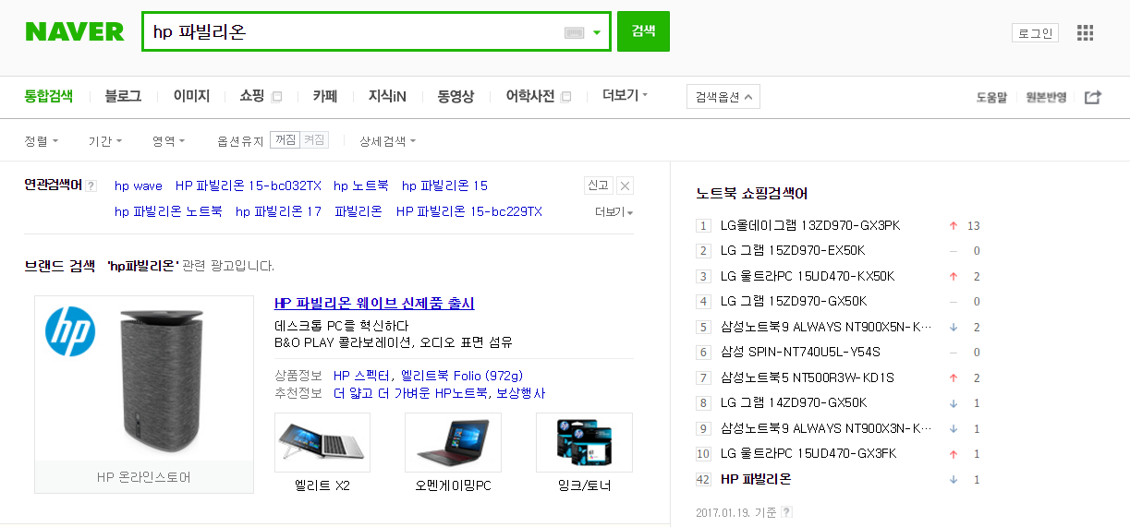The width and height of the screenshot is (1130, 527).
Task: Open the 상세검색 dropdown
Action: click(x=387, y=141)
